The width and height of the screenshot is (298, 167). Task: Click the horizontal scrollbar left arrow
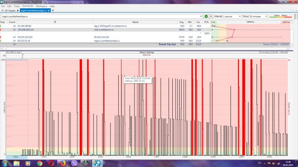point(1,49)
